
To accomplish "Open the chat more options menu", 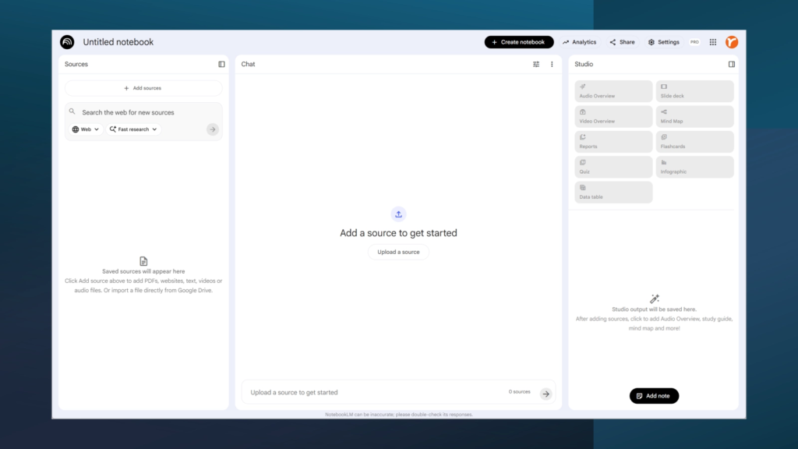I will point(552,64).
